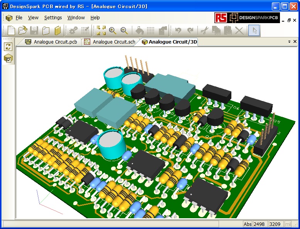Undo the last action
This screenshot has height=229, width=300.
178,30
